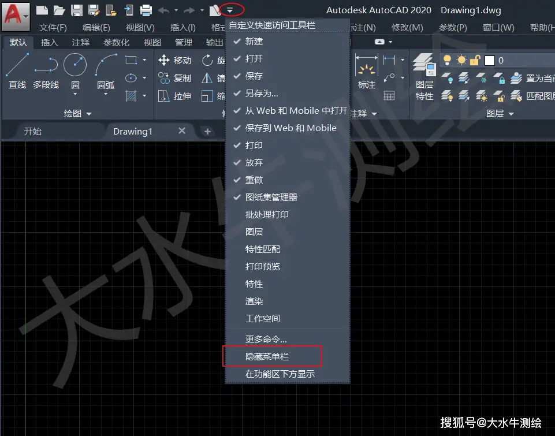The image size is (555, 436).
Task: Click the Save icon in Quick Access toolbar
Action: (x=76, y=9)
